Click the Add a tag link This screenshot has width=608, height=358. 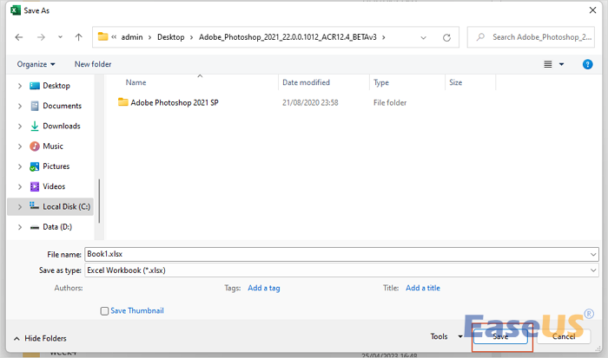tap(264, 288)
